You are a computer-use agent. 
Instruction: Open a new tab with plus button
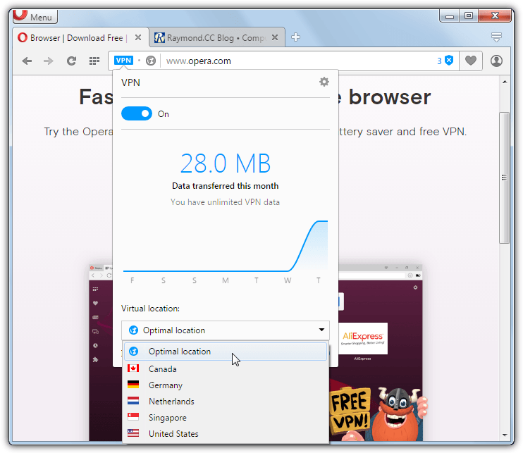click(295, 37)
